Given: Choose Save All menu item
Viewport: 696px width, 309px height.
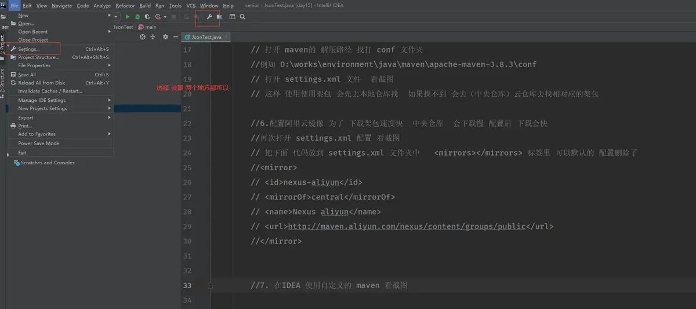Looking at the screenshot, I should pyautogui.click(x=60, y=75).
